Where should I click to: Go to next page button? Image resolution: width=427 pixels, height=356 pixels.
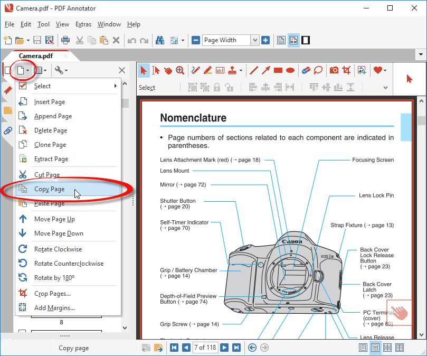point(224,348)
